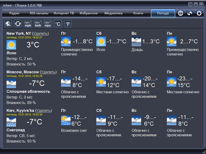Image resolution: width=206 pixels, height=154 pixels.
Task: Click the round globe icon beside Погода tab
Action: (x=180, y=13)
